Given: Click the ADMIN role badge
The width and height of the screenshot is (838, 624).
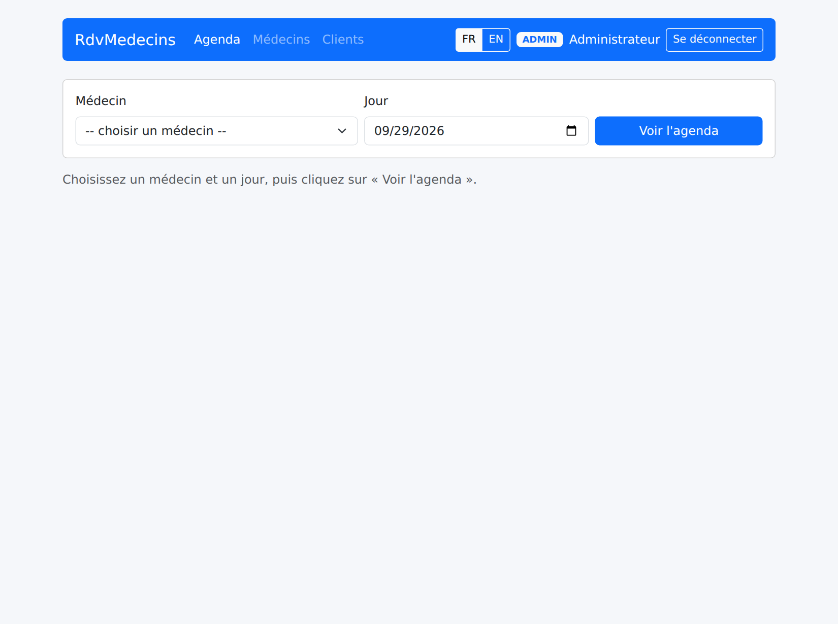Looking at the screenshot, I should [x=539, y=40].
